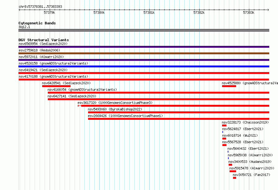Click the small red bar under nsv5567528
The height and width of the screenshot is (190, 278).
pos(225,145)
